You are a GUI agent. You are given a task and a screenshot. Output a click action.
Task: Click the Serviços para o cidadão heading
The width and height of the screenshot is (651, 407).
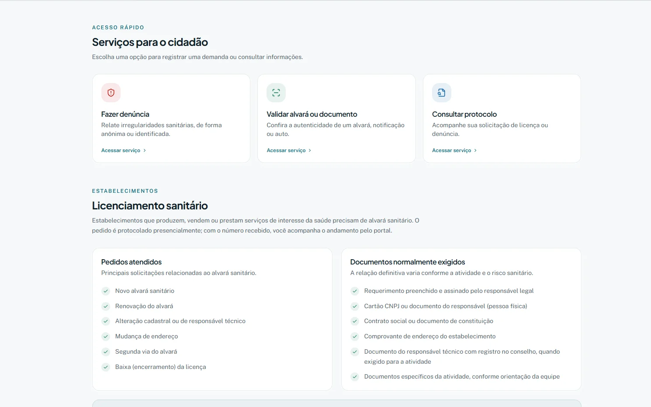click(x=150, y=42)
